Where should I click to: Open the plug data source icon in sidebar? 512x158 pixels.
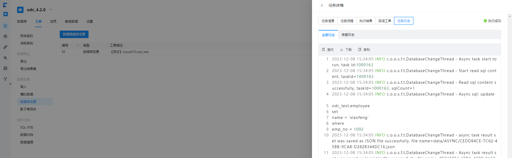click(x=5, y=47)
